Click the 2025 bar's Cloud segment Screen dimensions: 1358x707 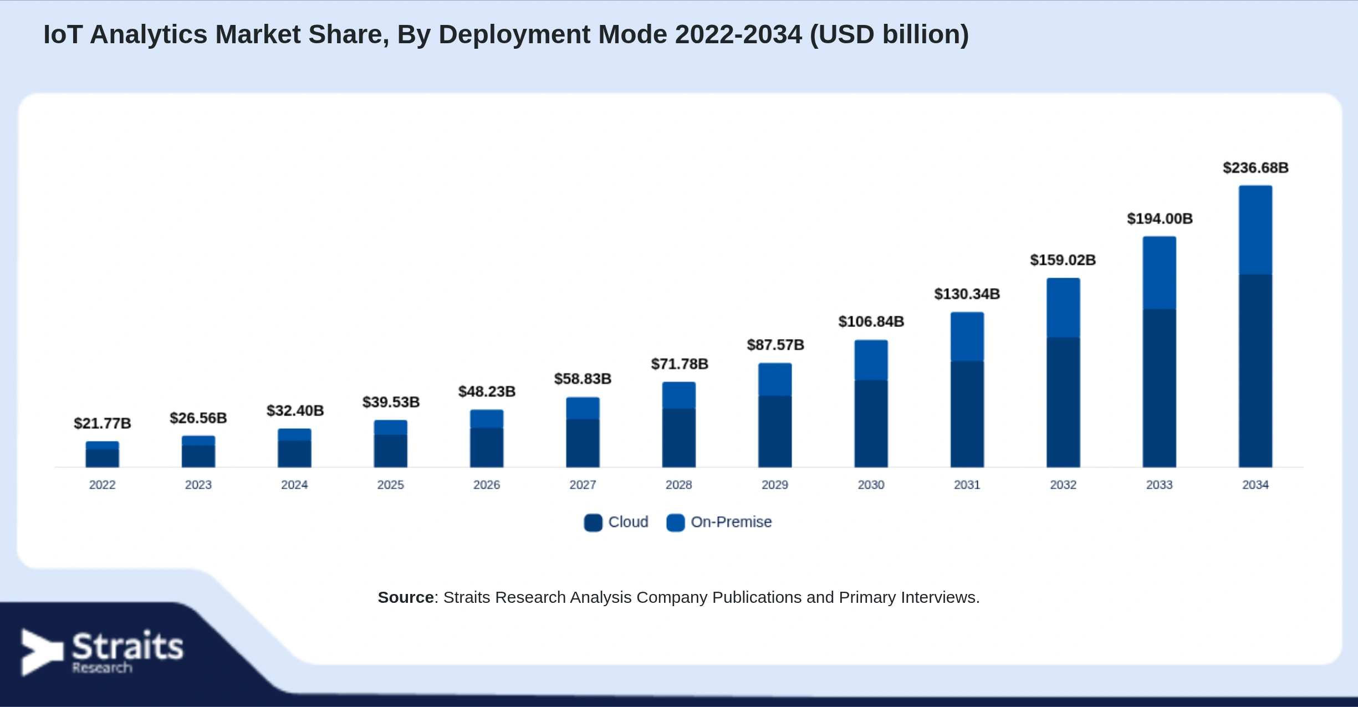391,451
